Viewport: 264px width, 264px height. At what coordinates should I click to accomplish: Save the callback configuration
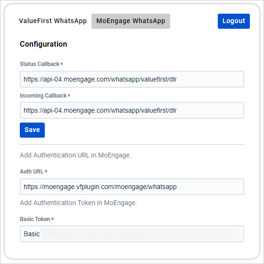(33, 130)
